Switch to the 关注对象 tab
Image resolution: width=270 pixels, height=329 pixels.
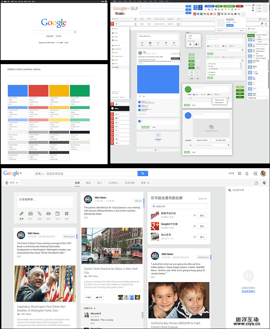[x=130, y=183]
